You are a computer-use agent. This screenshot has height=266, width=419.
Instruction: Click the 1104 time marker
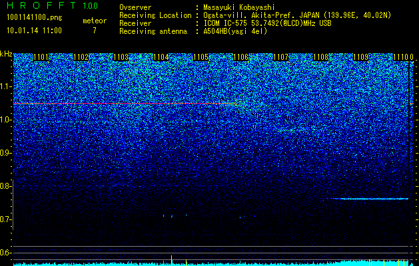(161, 57)
